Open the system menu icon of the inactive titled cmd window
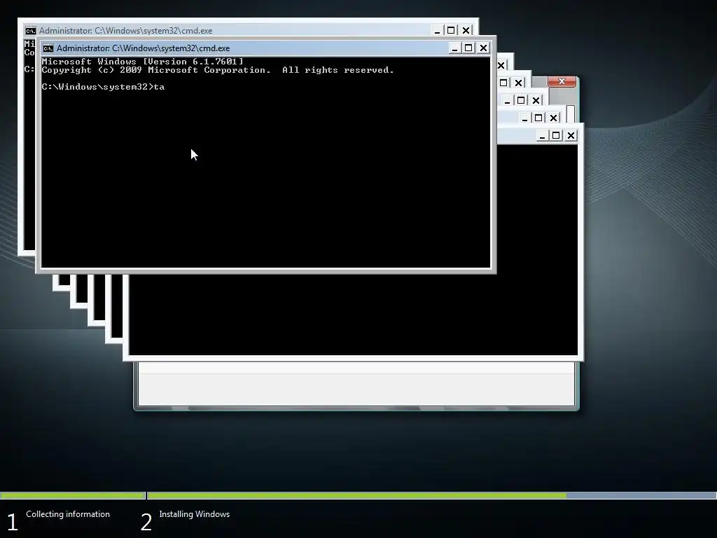Screen dimensions: 717x538 coord(31,31)
